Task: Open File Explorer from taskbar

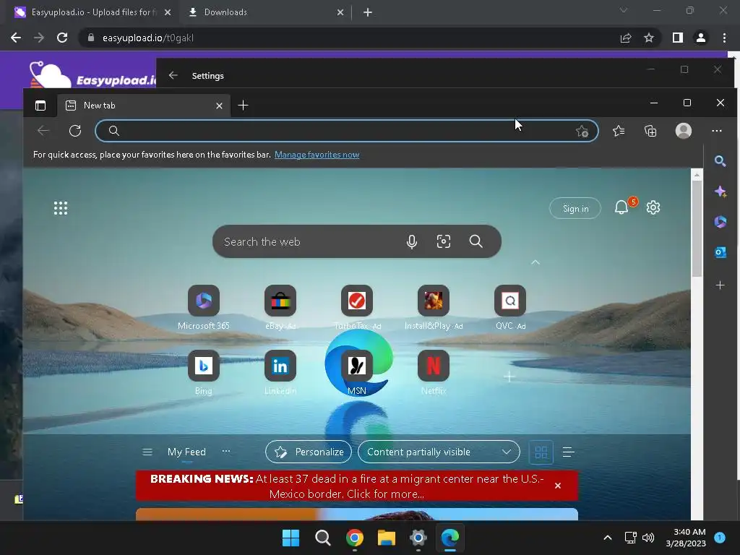Action: coord(386,538)
